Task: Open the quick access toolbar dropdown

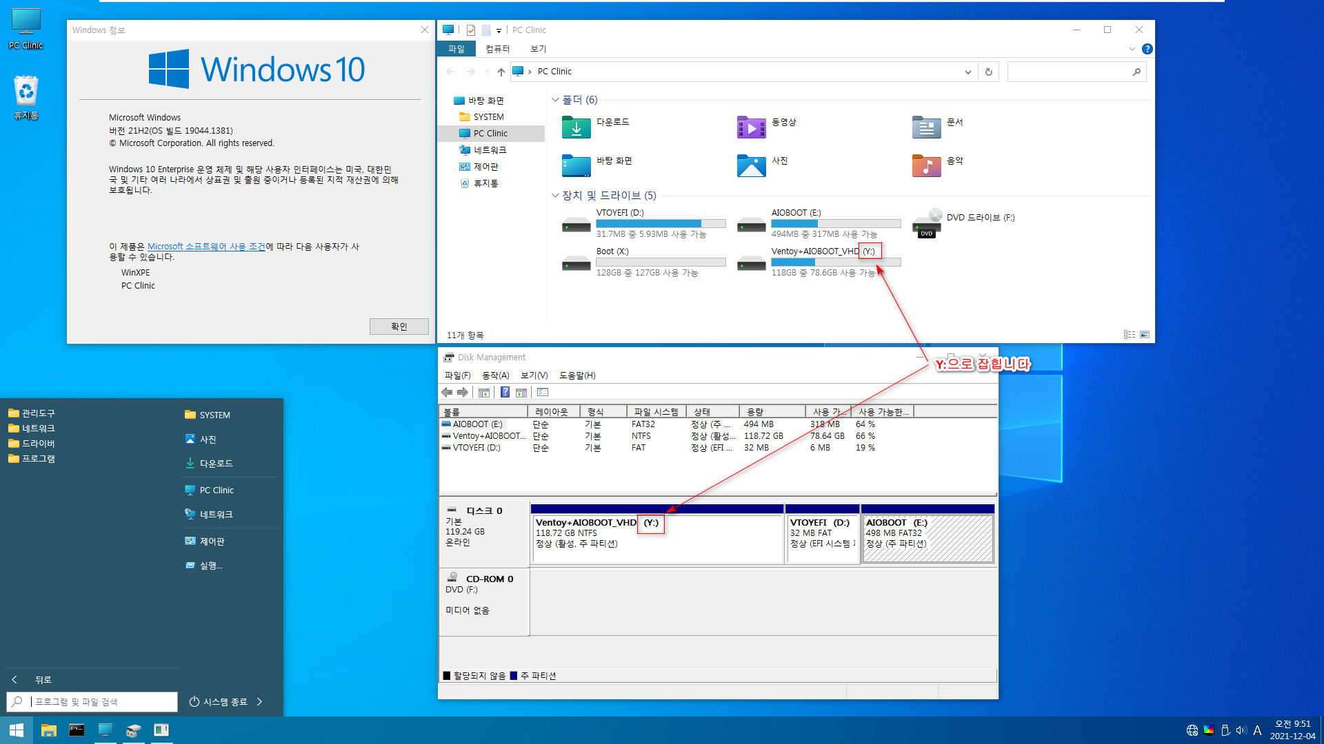Action: click(x=499, y=30)
